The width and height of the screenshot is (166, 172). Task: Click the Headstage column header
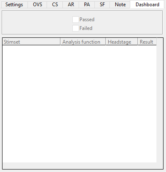tap(121, 42)
